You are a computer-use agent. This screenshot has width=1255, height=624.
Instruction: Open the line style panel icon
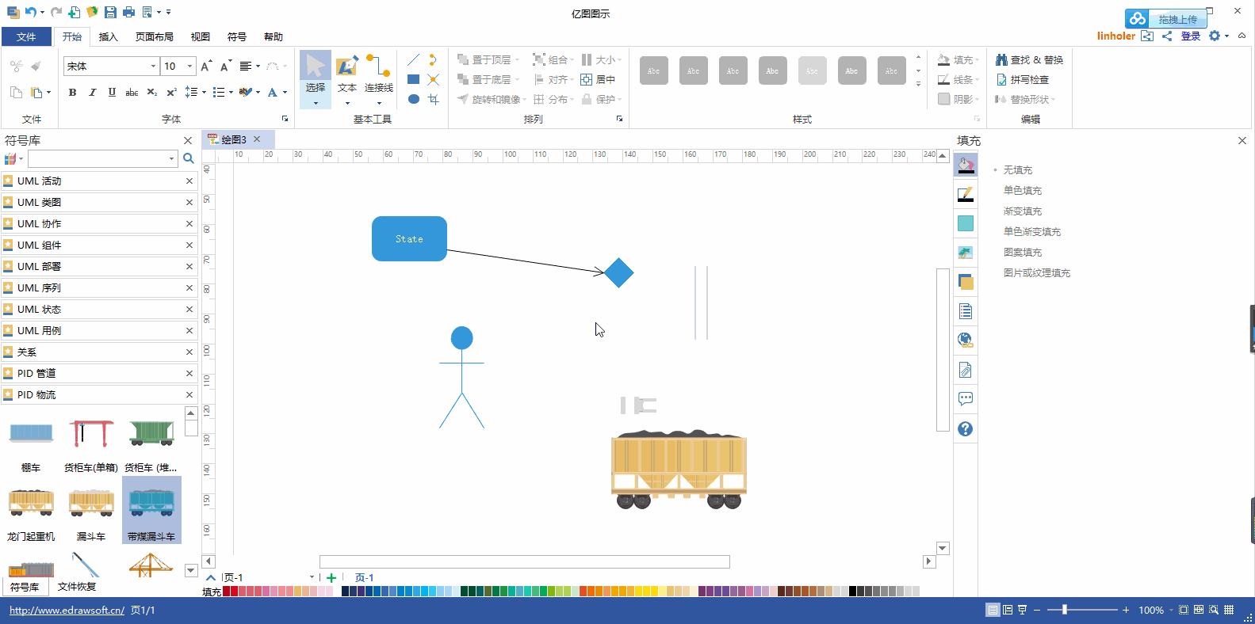[x=965, y=194]
